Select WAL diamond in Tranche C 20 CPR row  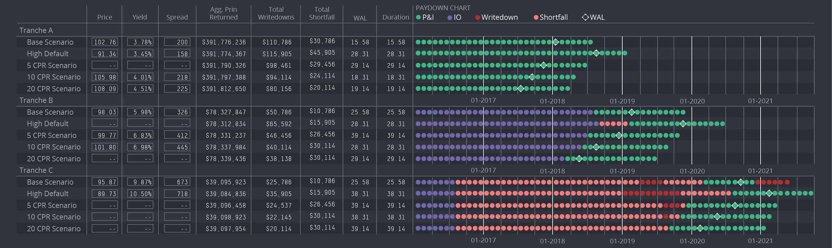[x=700, y=228]
